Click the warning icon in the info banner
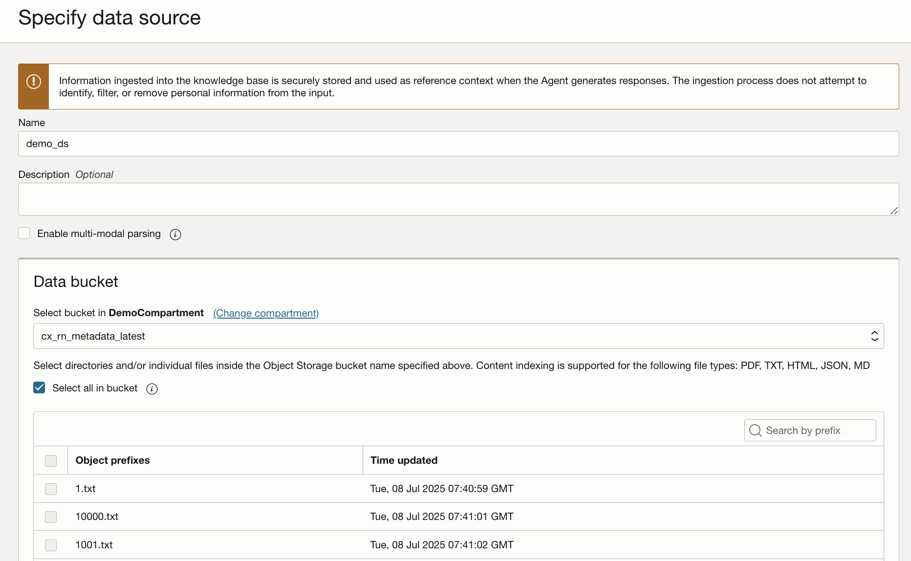The width and height of the screenshot is (911, 561). click(x=34, y=82)
